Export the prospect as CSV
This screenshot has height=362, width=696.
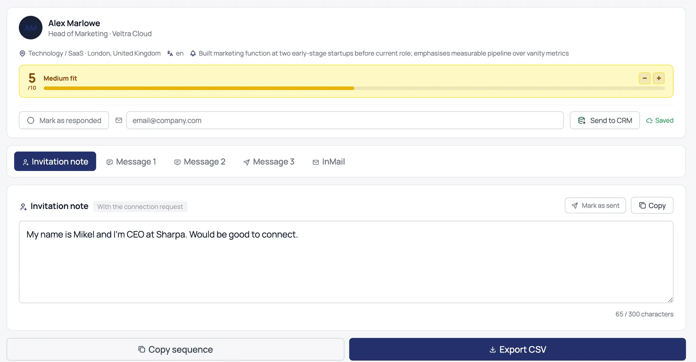518,349
